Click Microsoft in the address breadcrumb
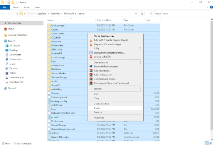The height and width of the screenshot is (145, 213). click(x=69, y=13)
